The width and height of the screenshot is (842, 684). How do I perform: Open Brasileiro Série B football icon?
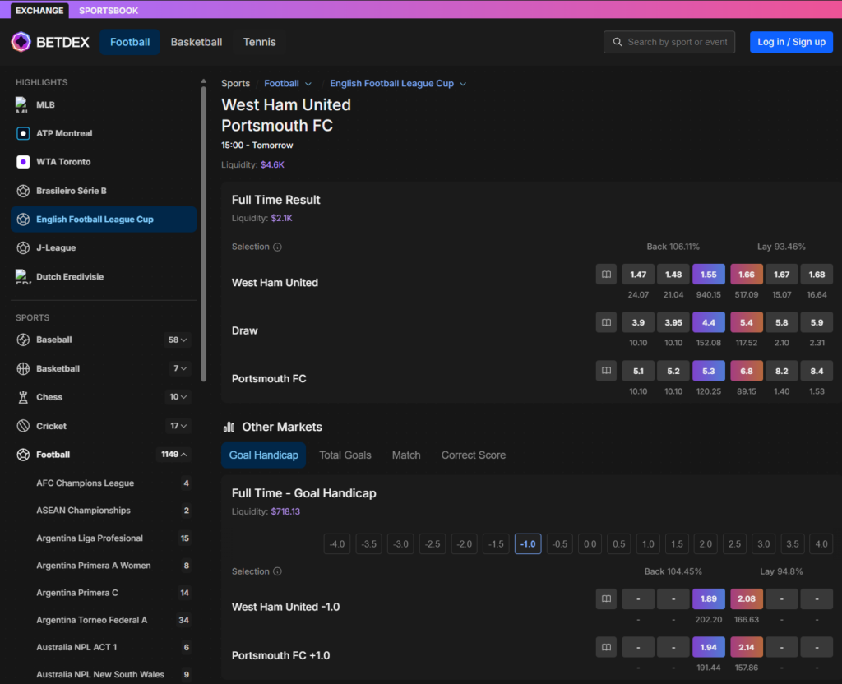pyautogui.click(x=23, y=191)
